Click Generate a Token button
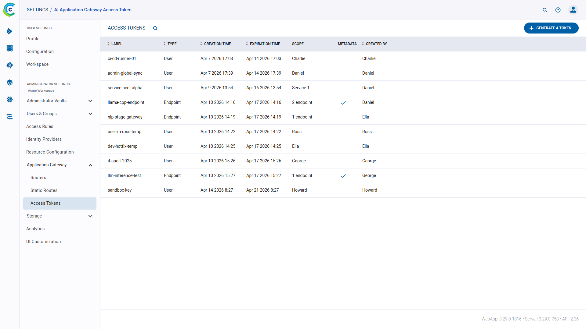 (551, 28)
